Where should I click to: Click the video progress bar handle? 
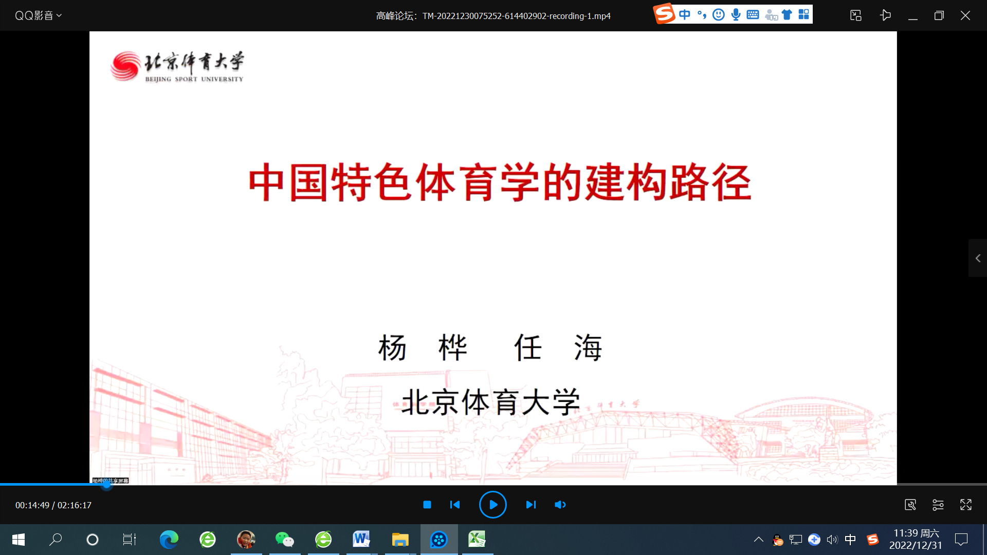106,484
